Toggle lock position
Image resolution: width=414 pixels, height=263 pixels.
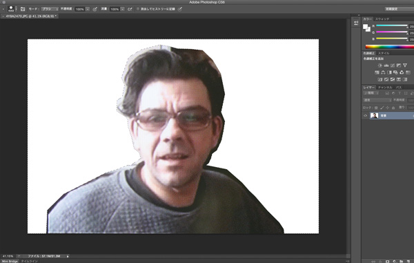click(x=387, y=108)
